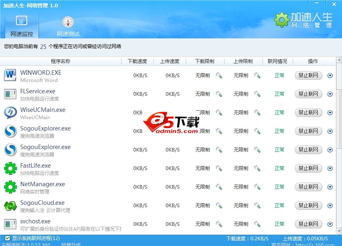Image resolution: width=342 pixels, height=246 pixels.
Task: Expand options for WINWORD.EXE row
Action: pyautogui.click(x=330, y=76)
